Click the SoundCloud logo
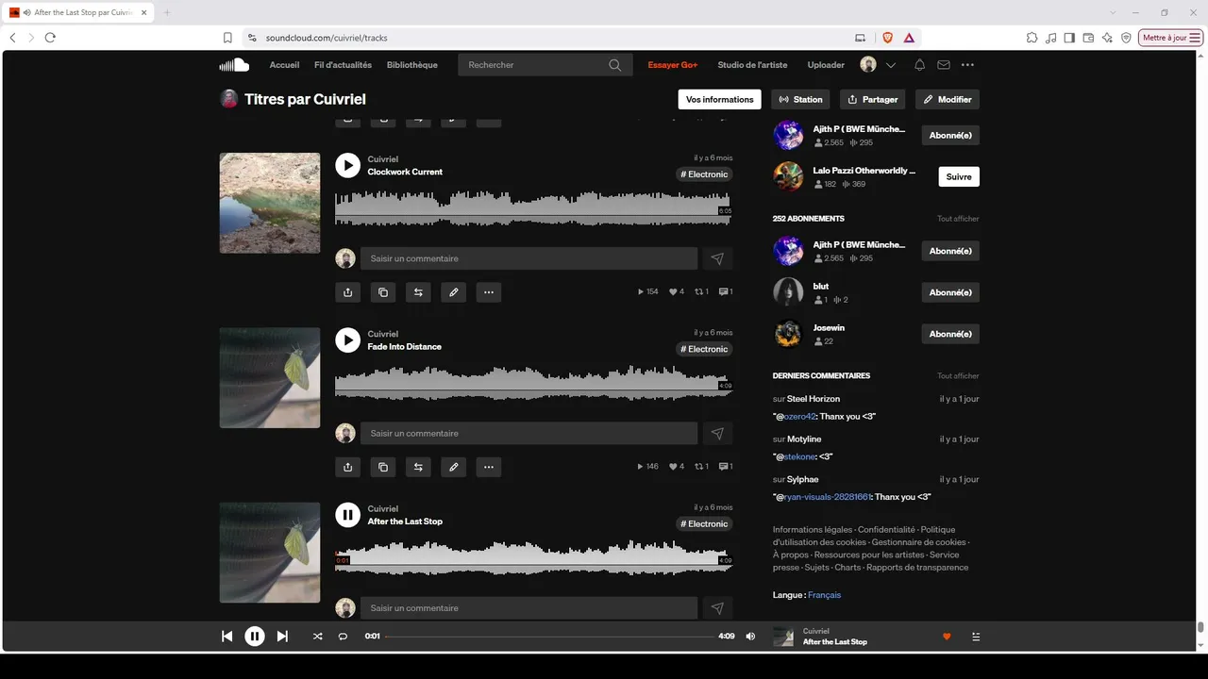 pyautogui.click(x=234, y=65)
